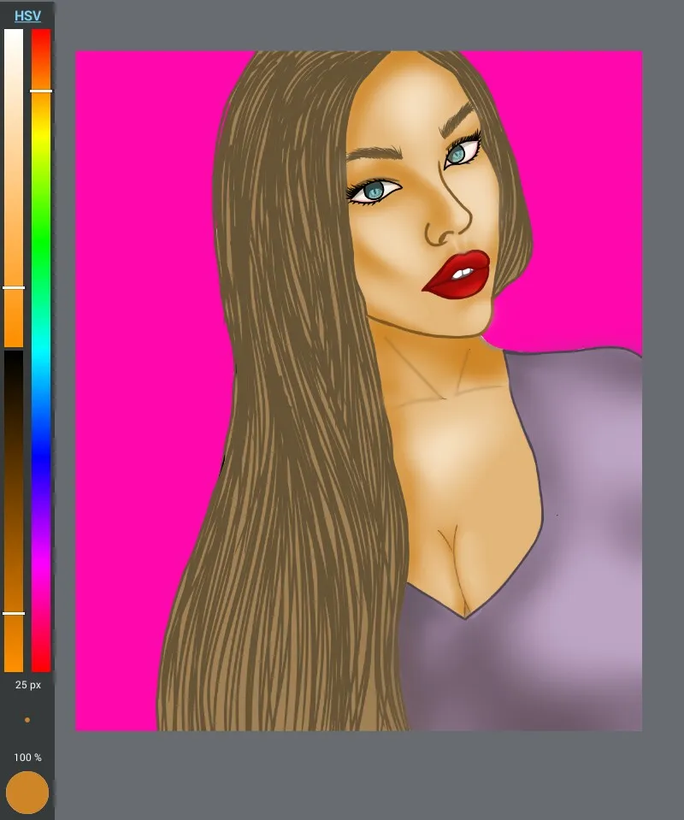Click the black top of the brightness strip
684x820 pixels.
coord(14,357)
